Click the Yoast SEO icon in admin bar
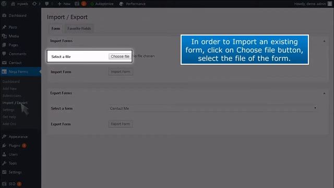 click(77, 4)
